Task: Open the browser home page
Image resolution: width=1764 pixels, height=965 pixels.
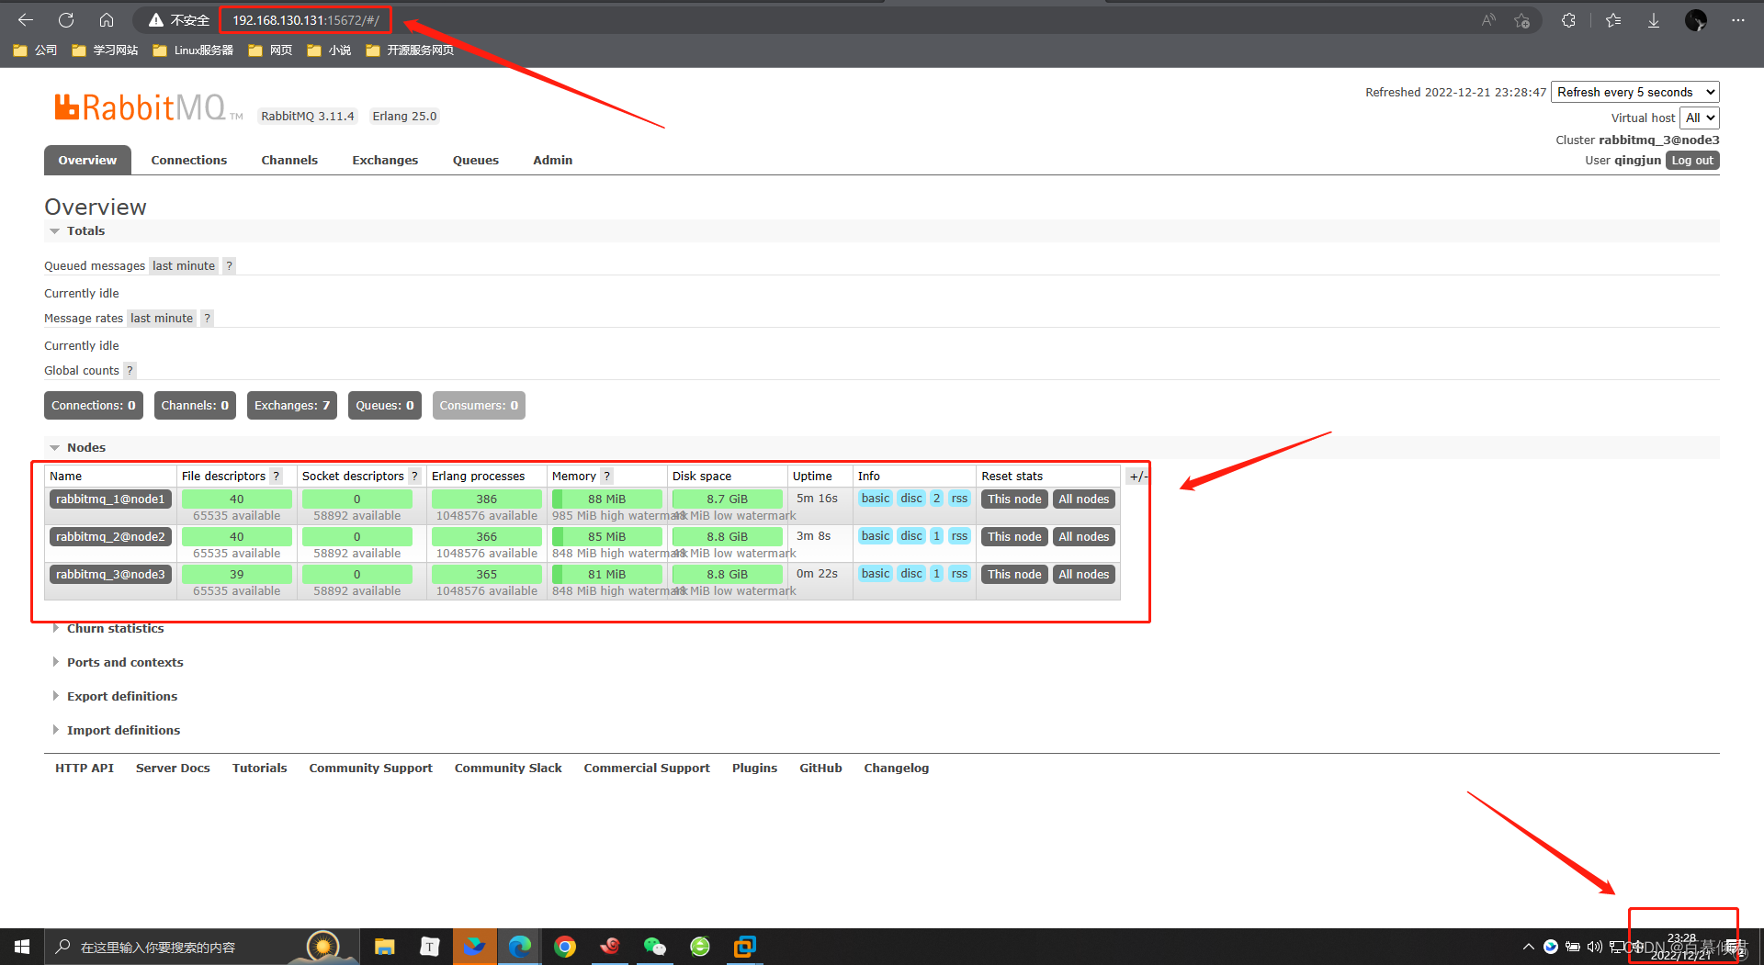Action: tap(107, 20)
